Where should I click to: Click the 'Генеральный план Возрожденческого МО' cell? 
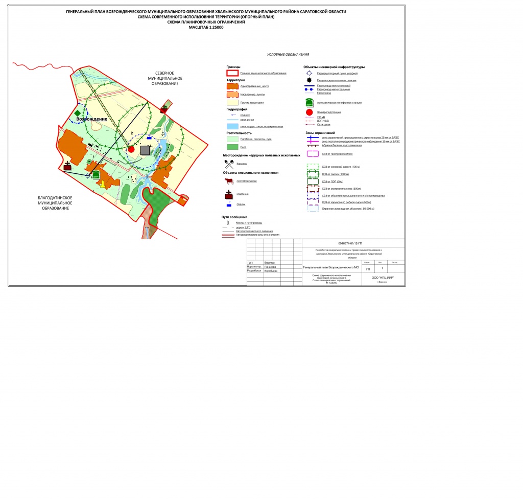331,267
